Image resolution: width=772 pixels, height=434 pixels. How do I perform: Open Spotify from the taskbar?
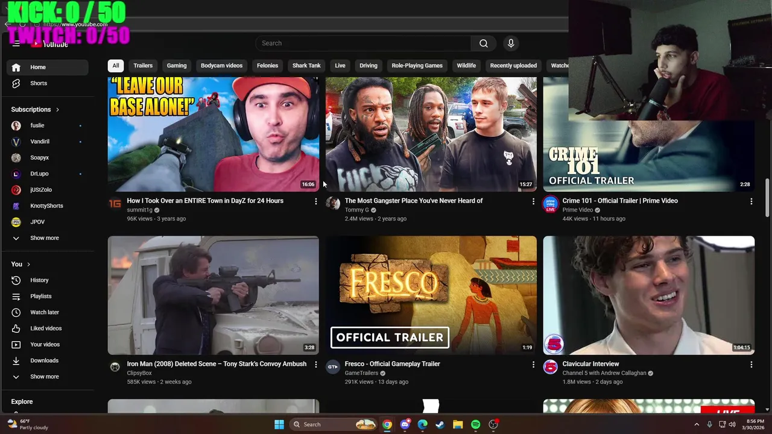475,424
